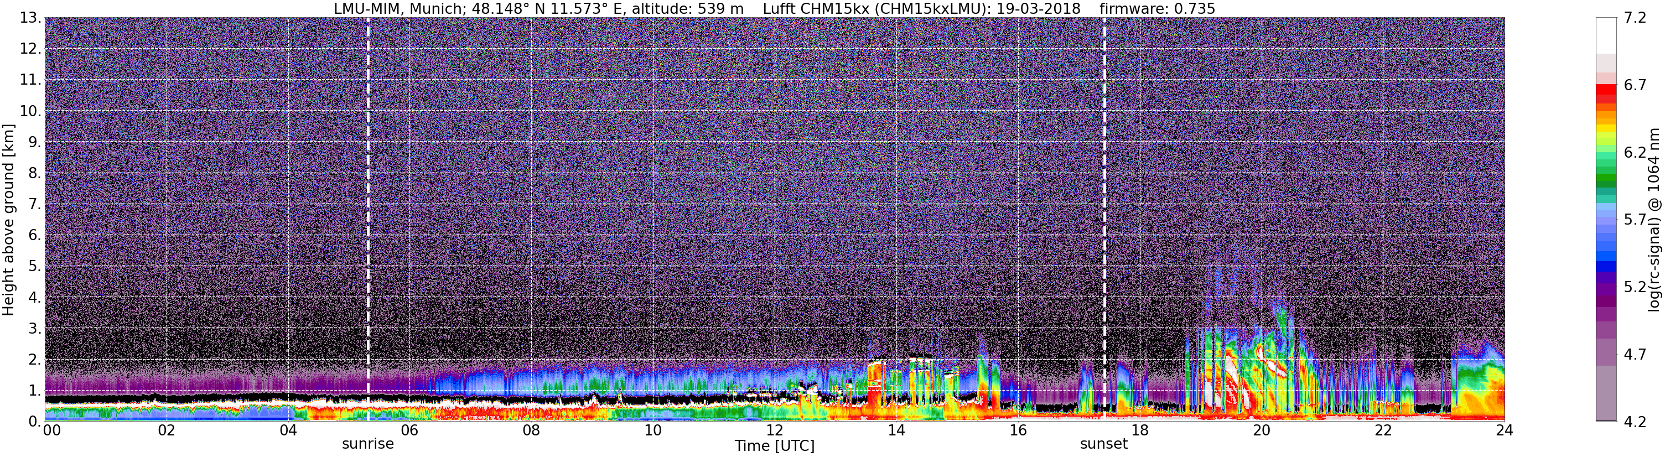
Task: Click the dashed sunrise vertical line
Action: 368,219
